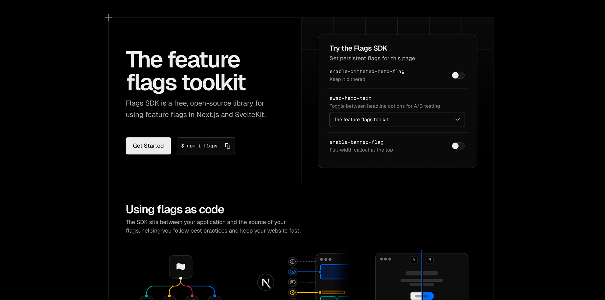Click the flag icon in the diagram
The height and width of the screenshot is (300, 605).
pos(181,267)
